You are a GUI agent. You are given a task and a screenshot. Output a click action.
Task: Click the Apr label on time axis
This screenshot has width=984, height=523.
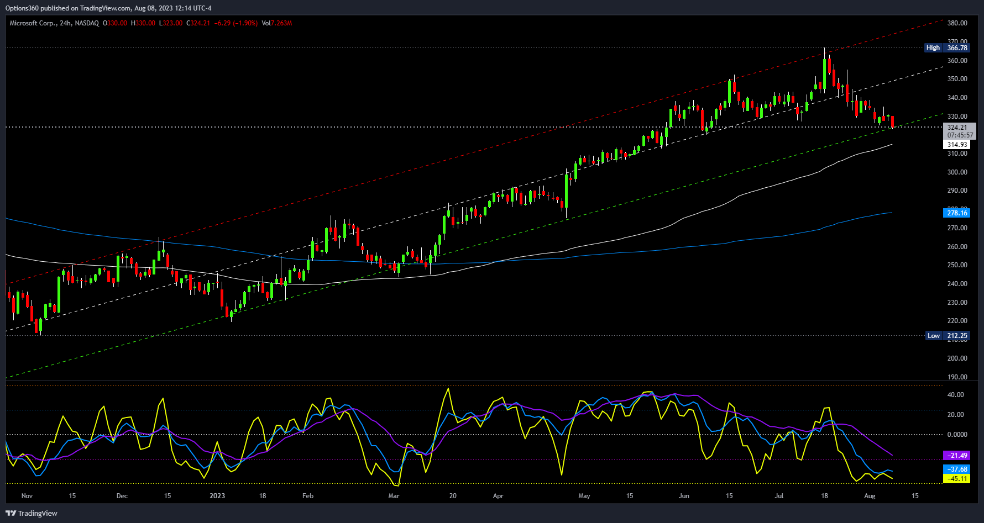[498, 496]
